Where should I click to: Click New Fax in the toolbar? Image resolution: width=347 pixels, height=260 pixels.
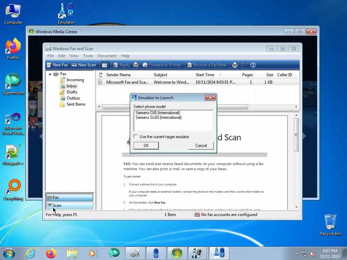(57, 65)
